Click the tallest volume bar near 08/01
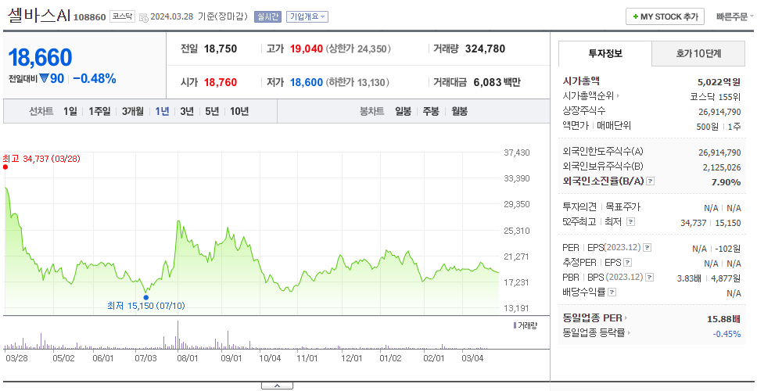Viewport: 757px width, 391px height. pos(178,335)
